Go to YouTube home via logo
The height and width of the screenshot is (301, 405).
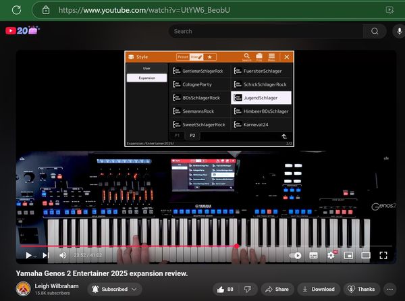click(22, 30)
